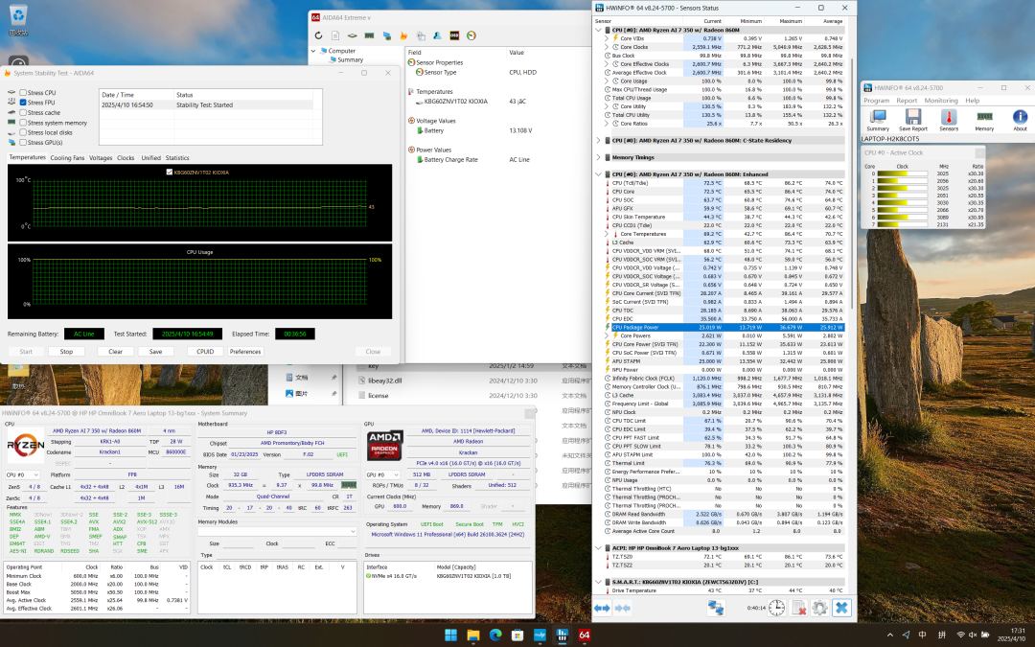The width and height of the screenshot is (1035, 647).
Task: Click the CPUID button in Stability Test
Action: coord(205,352)
